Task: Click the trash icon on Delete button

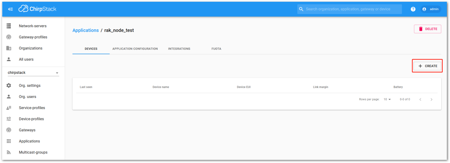Action: tap(421, 29)
